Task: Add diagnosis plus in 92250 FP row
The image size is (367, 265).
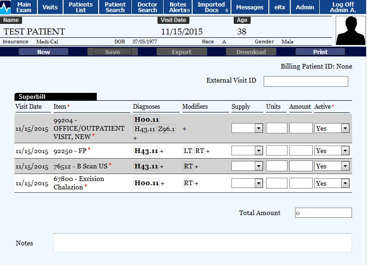Action: pyautogui.click(x=162, y=152)
